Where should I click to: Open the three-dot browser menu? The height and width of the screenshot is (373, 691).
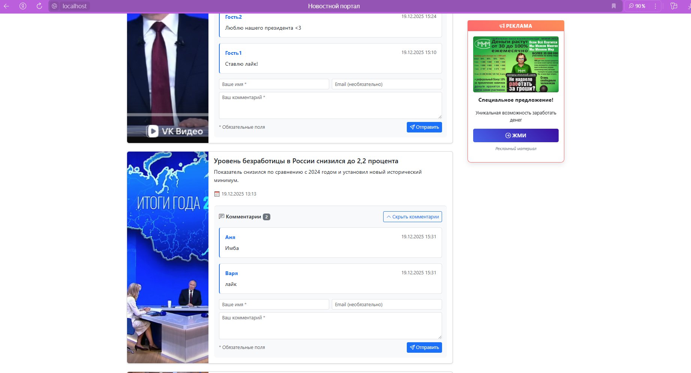pyautogui.click(x=655, y=6)
